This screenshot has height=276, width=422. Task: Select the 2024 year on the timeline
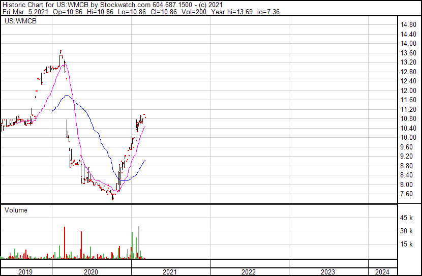[382, 272]
